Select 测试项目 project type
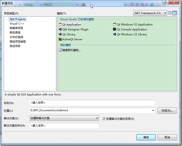Image resolution: width=182 pixels, height=146 pixels. click(15, 46)
